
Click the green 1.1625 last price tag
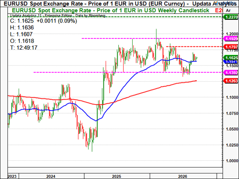tap(231, 58)
